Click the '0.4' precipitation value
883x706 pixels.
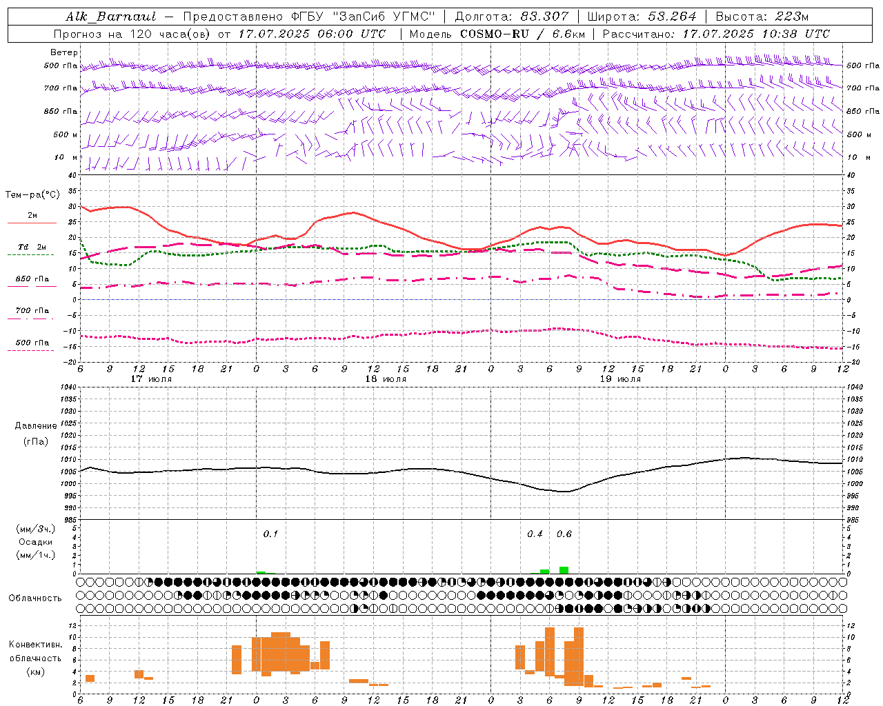[535, 534]
